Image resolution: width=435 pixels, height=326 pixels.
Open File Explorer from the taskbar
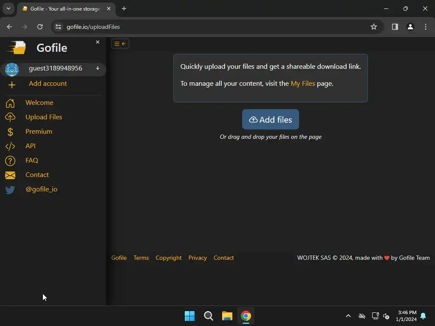pos(227,316)
